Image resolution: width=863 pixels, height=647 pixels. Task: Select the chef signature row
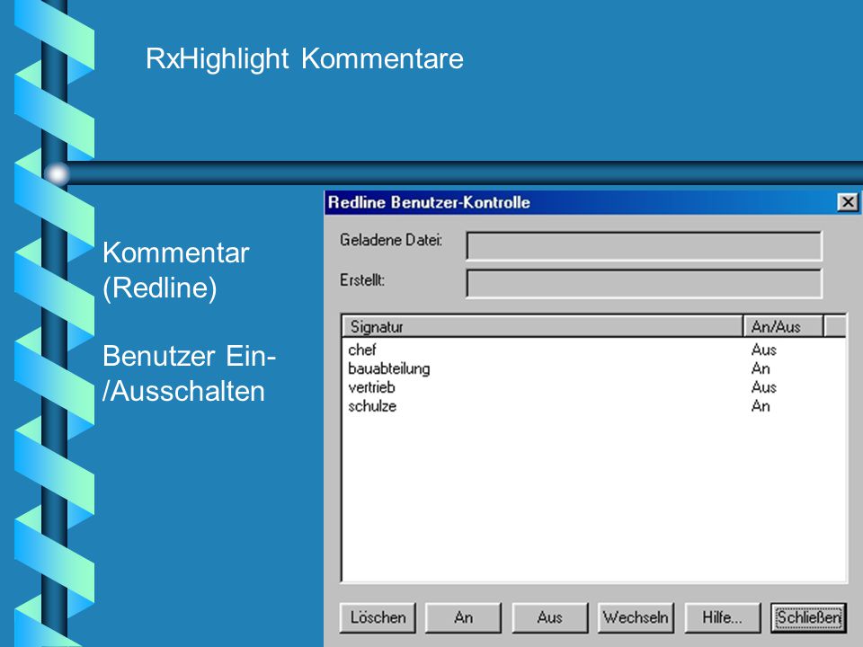(x=593, y=350)
